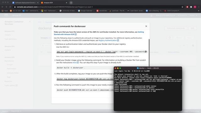This screenshot has height=113, width=201.
Task: Click the 'touch Dockerfile' line in Terminal
Action: pos(139,89)
